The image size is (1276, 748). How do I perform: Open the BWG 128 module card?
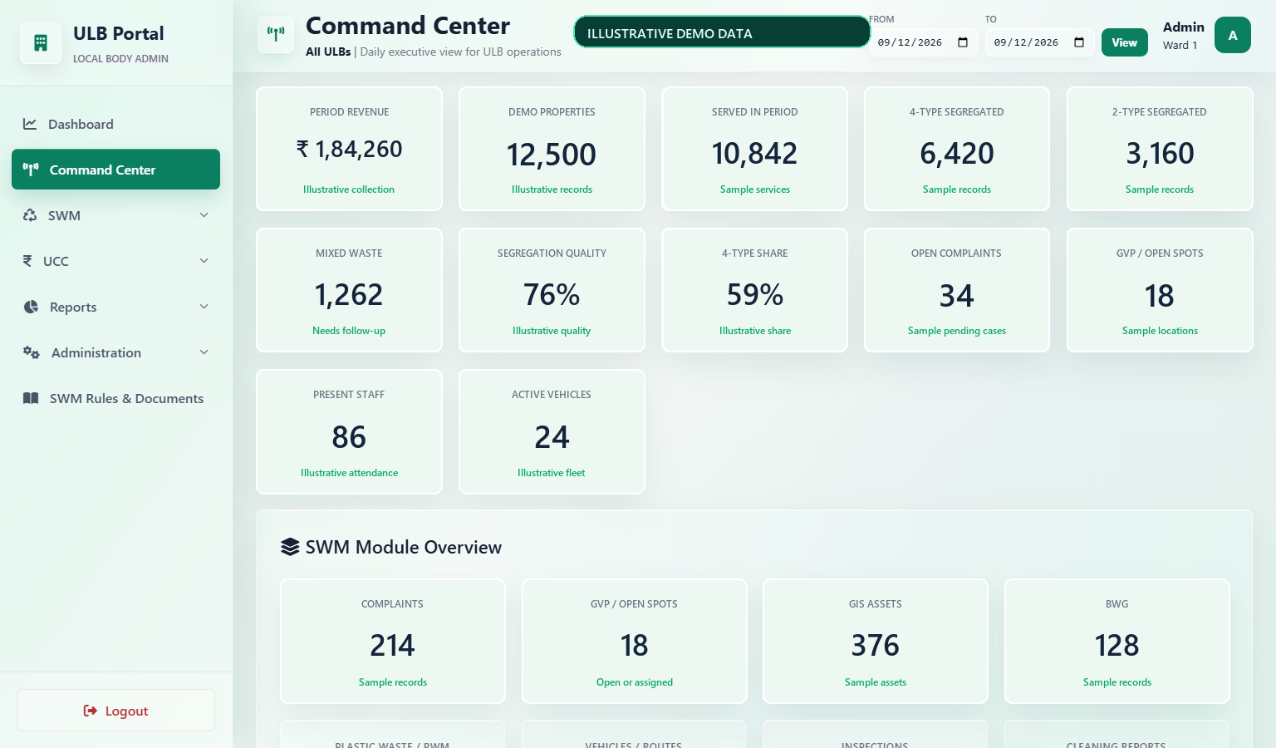pos(1117,642)
